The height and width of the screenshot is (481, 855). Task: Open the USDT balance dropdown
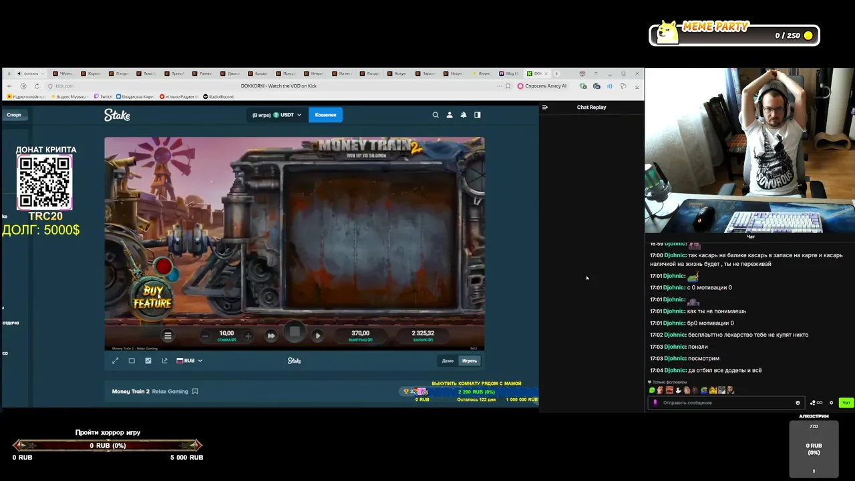[x=287, y=115]
